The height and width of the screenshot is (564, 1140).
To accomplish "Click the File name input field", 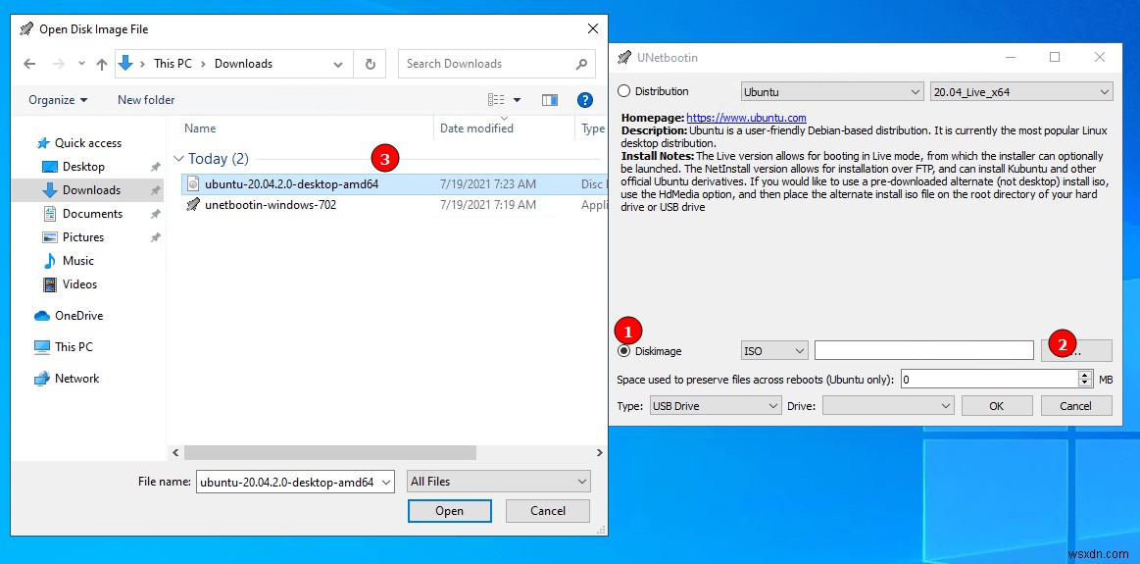I will 288,482.
